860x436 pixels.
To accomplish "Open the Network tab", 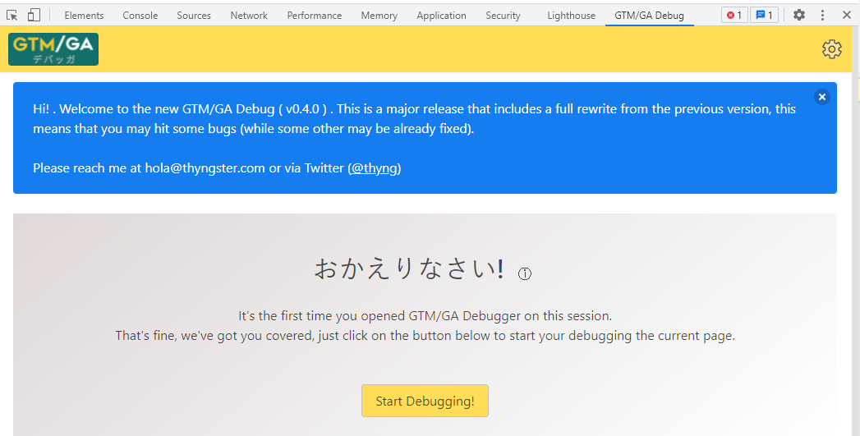I will tap(249, 16).
